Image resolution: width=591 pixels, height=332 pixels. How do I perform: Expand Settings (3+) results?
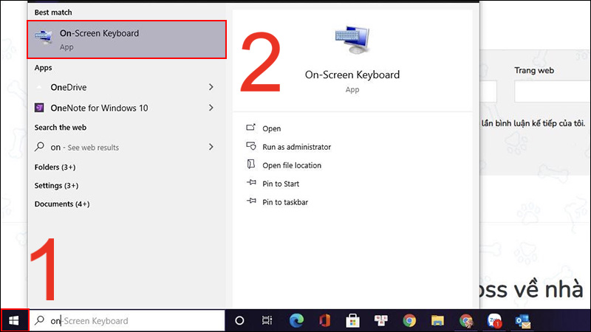tap(57, 186)
